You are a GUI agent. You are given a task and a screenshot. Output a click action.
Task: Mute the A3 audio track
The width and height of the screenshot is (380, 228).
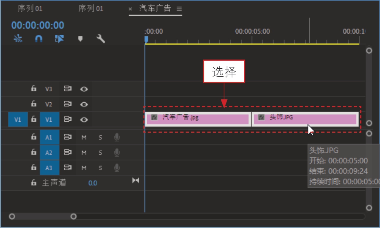[84, 168]
